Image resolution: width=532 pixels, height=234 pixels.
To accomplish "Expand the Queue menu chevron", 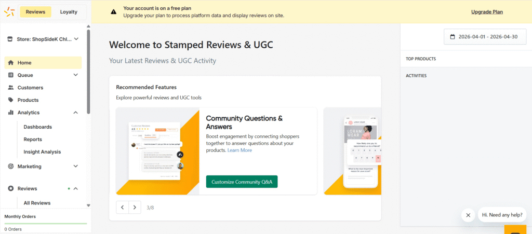I will [x=76, y=75].
